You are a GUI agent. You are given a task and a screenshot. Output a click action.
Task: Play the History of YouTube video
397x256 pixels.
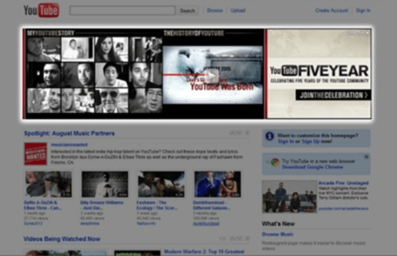(212, 75)
